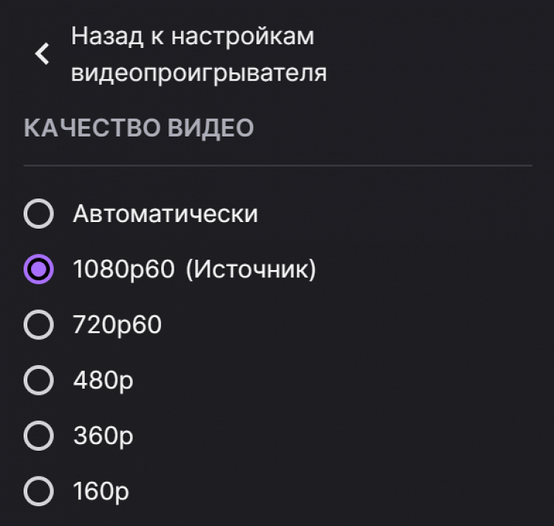Click the 'Автоматически' quality label

click(x=165, y=214)
